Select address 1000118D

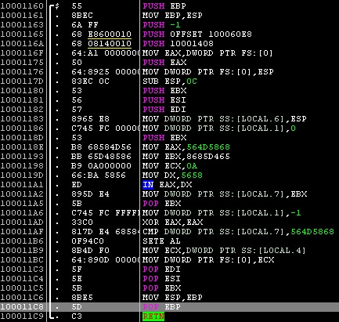point(22,138)
